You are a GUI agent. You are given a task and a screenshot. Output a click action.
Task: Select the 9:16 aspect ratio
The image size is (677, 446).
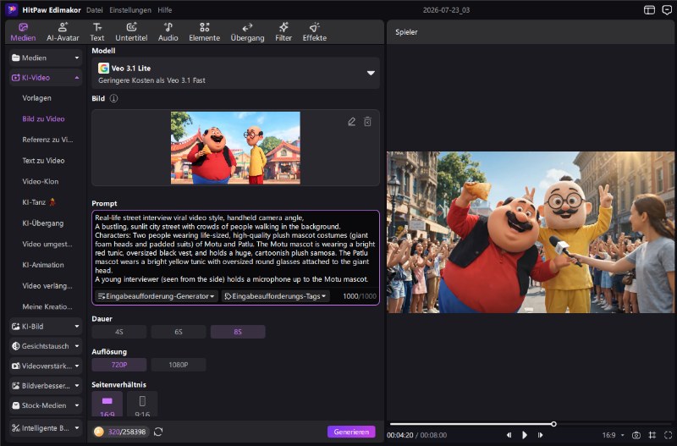click(x=142, y=405)
